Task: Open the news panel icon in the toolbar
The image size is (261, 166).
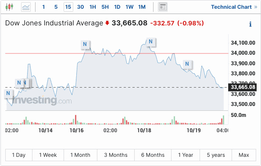Action: (x=163, y=7)
